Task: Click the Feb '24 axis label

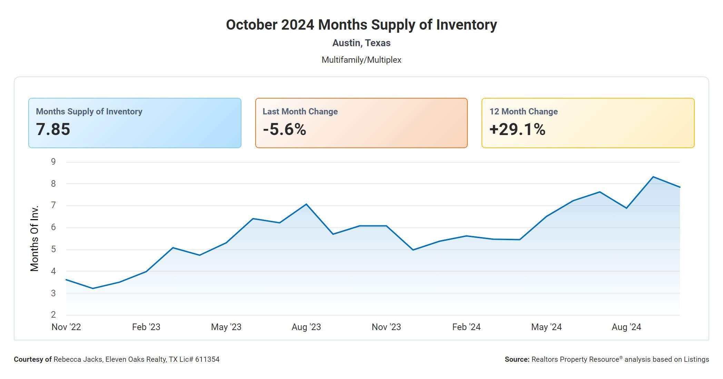Action: pyautogui.click(x=466, y=327)
